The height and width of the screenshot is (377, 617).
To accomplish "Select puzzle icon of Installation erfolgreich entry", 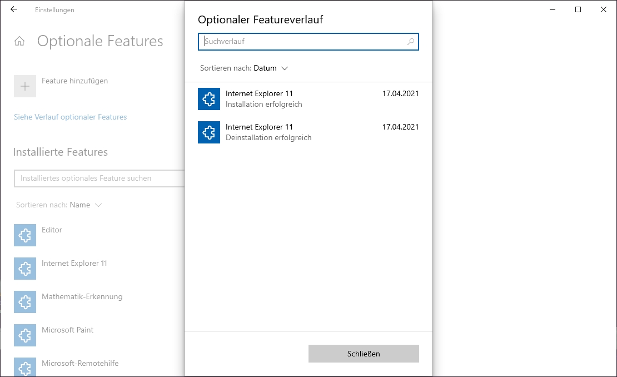I will tap(209, 99).
